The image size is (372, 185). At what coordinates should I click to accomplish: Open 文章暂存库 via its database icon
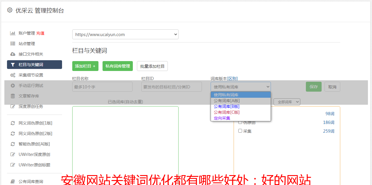point(13,96)
